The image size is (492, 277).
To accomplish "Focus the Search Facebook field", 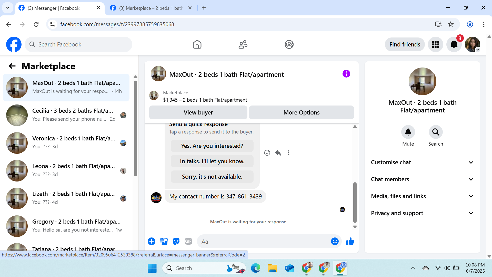I will 78,44.
